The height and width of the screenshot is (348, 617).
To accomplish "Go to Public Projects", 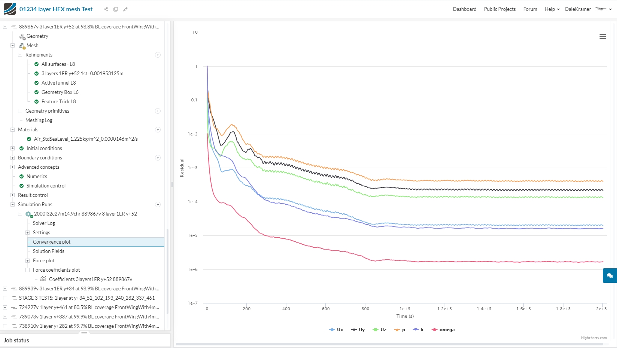I will [x=499, y=9].
